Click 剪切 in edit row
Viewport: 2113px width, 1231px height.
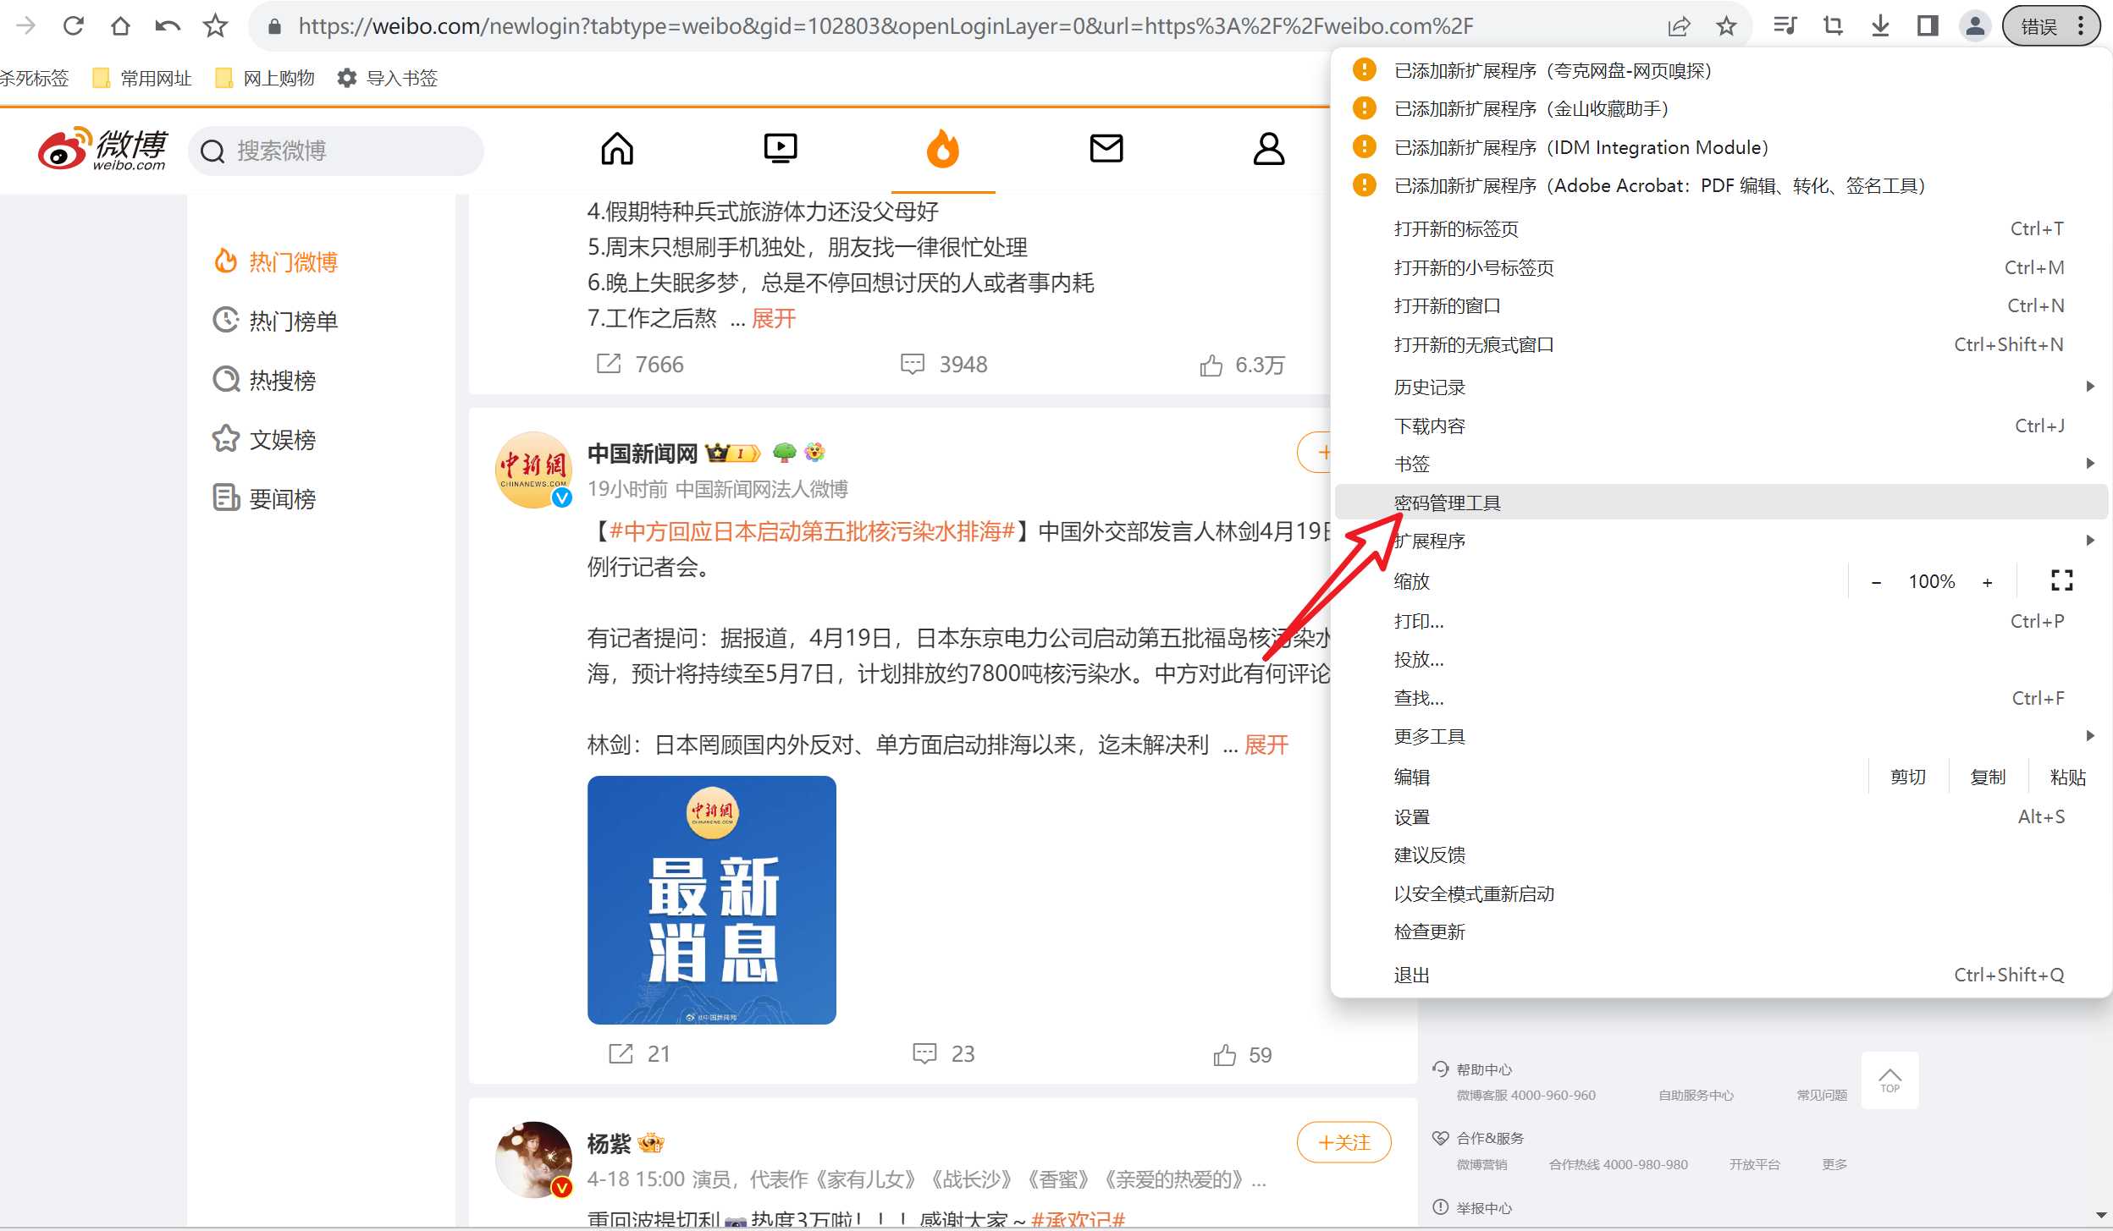coord(1908,778)
